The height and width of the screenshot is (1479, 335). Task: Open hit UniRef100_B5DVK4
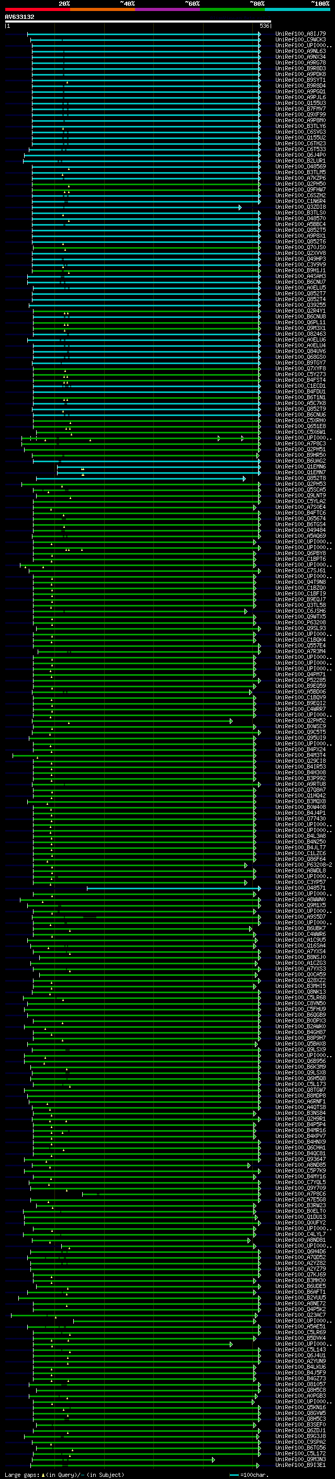tap(300, 1338)
